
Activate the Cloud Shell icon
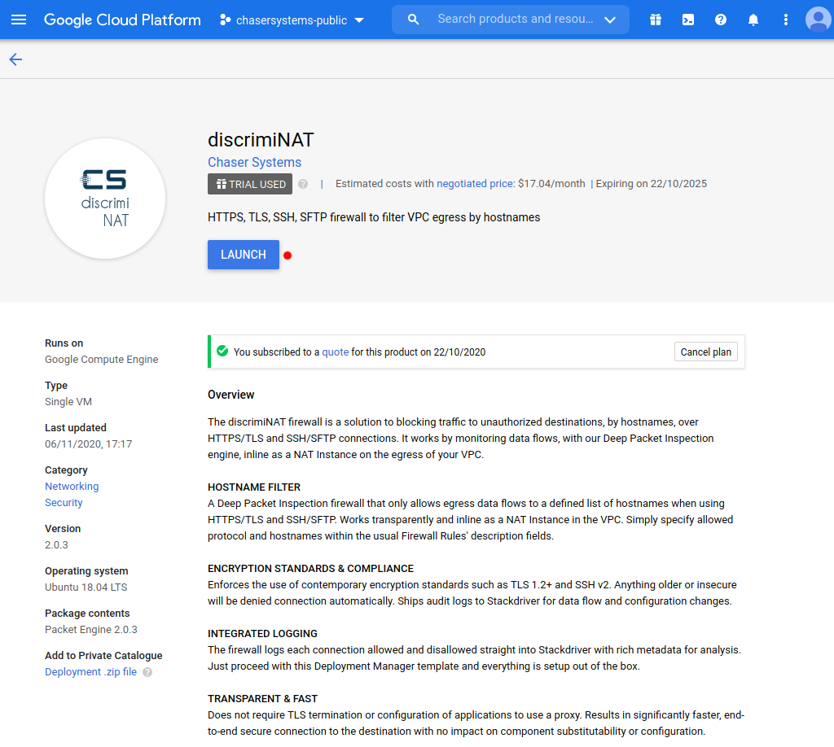click(687, 20)
